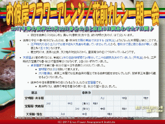The image size is (165, 124).
Task: Click the sentence starting 初日を彼岸の入り
Action: pos(82,35)
